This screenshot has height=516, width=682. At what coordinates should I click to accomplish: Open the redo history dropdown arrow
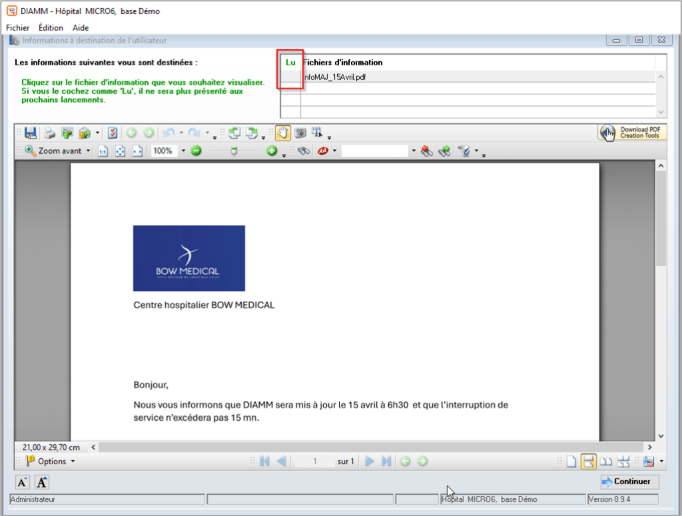(207, 133)
